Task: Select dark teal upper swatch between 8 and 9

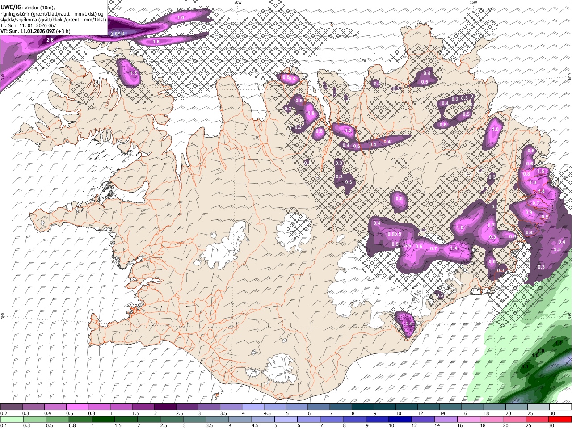Action: click(x=362, y=407)
